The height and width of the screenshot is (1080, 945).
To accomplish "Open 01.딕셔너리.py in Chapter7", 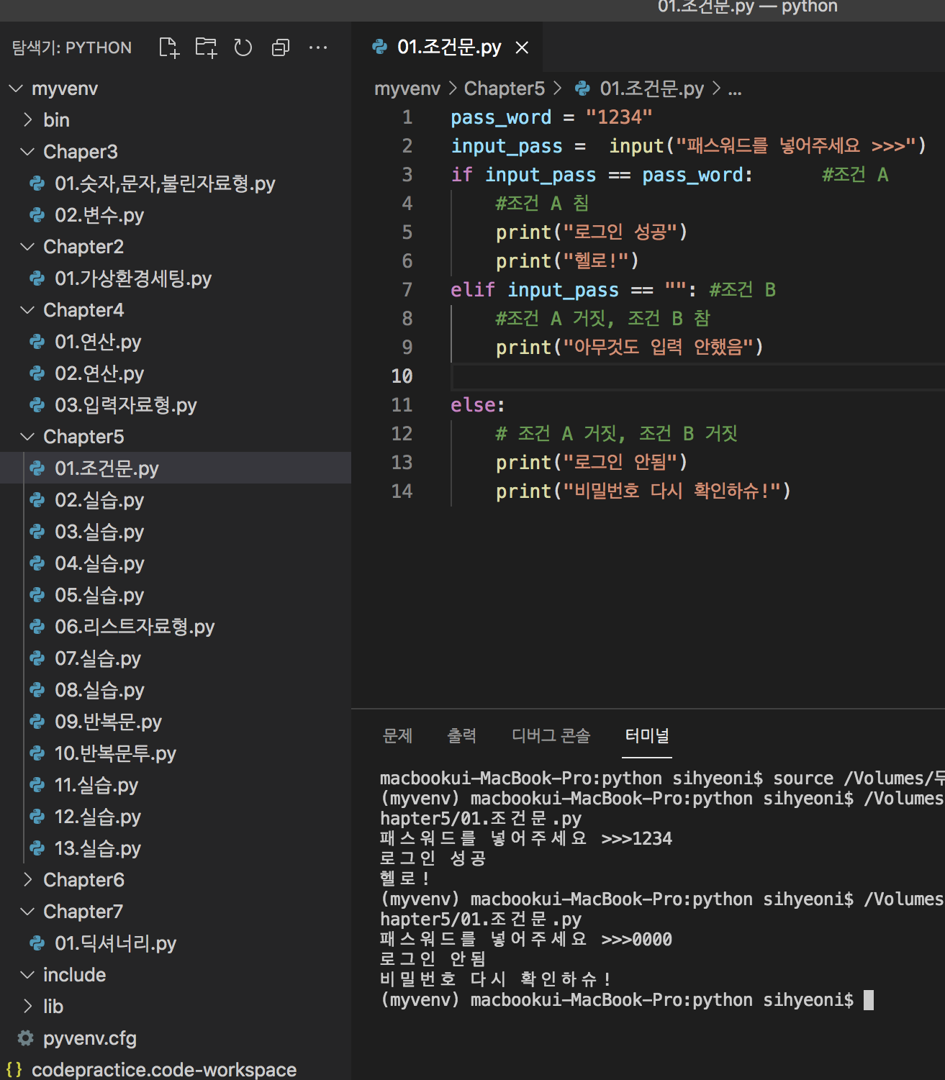I will click(x=176, y=943).
